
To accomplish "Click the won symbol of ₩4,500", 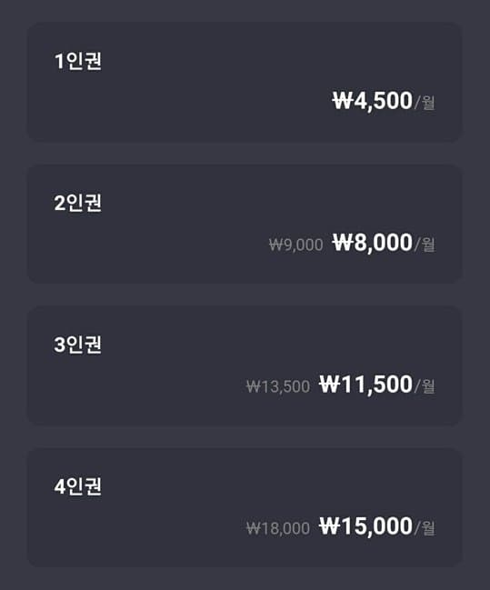I will coord(343,101).
